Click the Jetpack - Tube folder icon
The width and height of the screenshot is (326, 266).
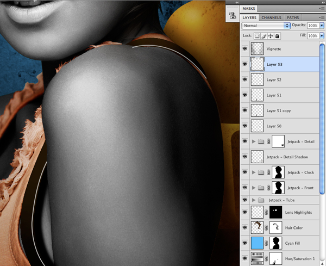point(261,200)
